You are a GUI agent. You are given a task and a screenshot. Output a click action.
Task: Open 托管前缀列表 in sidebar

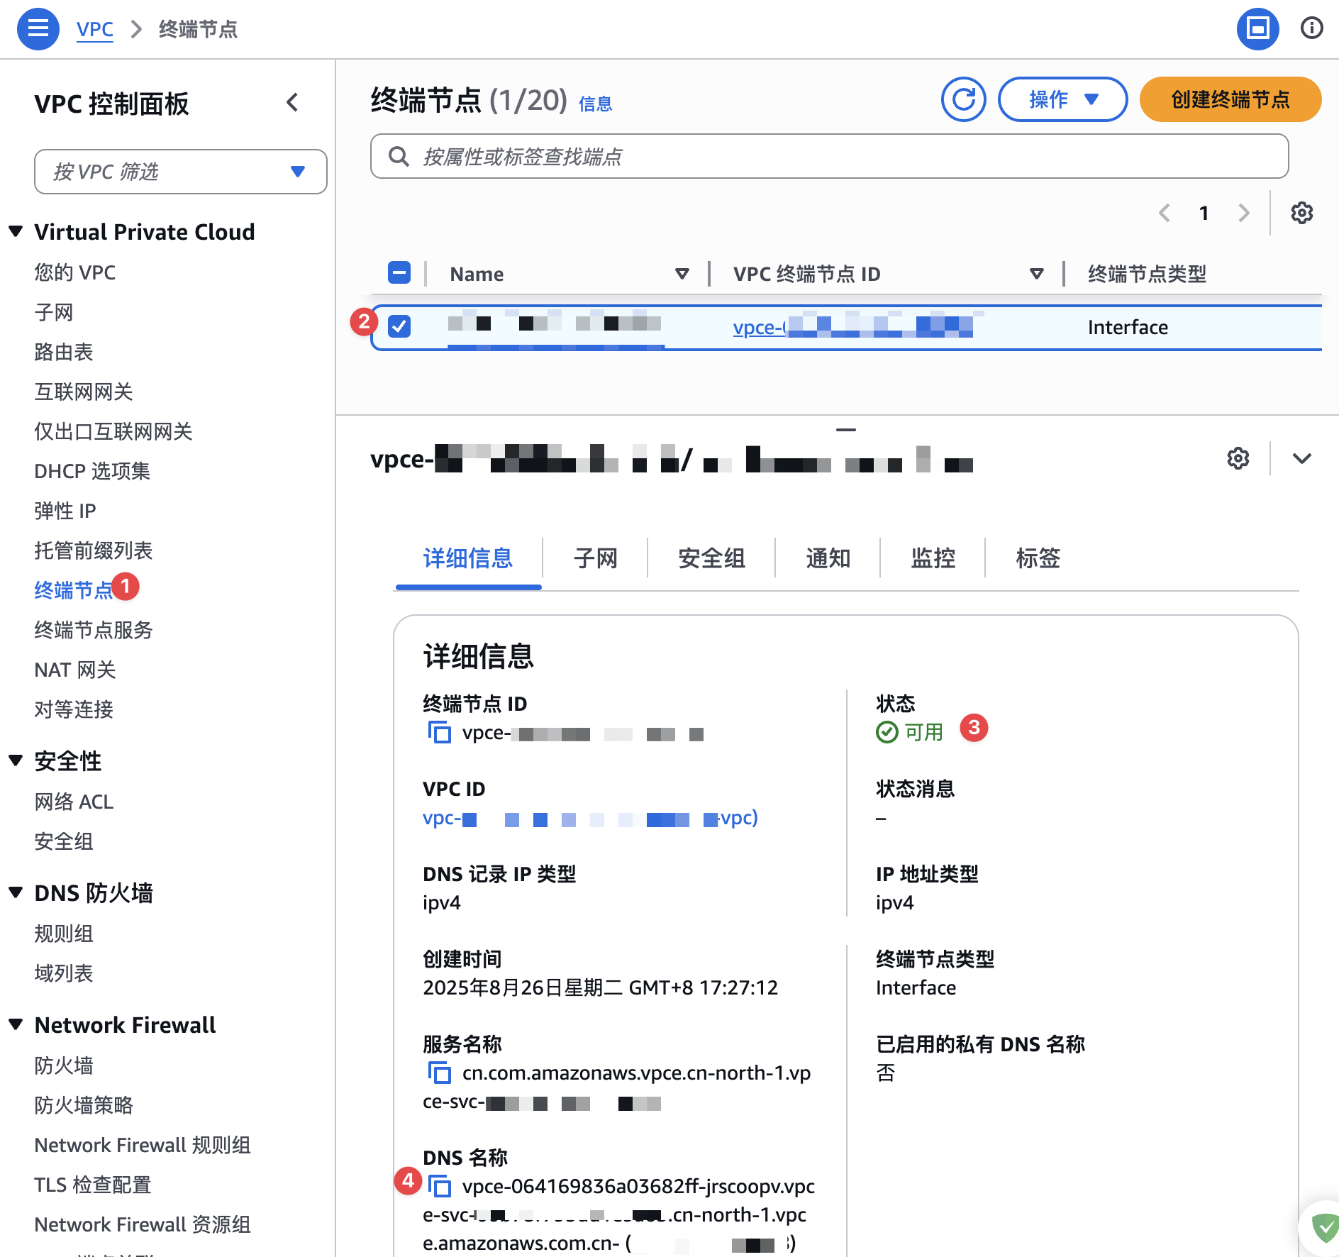(x=94, y=550)
